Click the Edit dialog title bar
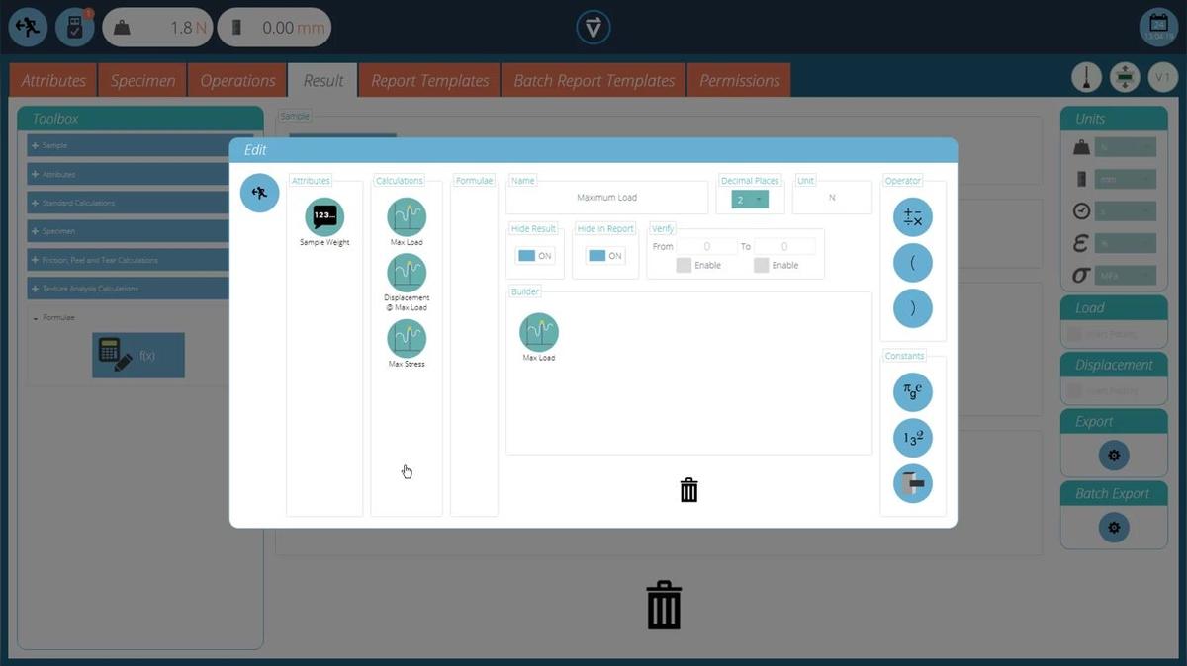The image size is (1187, 666). [x=593, y=150]
